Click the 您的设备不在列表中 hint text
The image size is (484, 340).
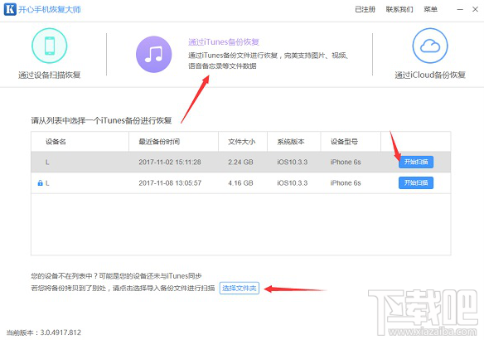[116, 276]
